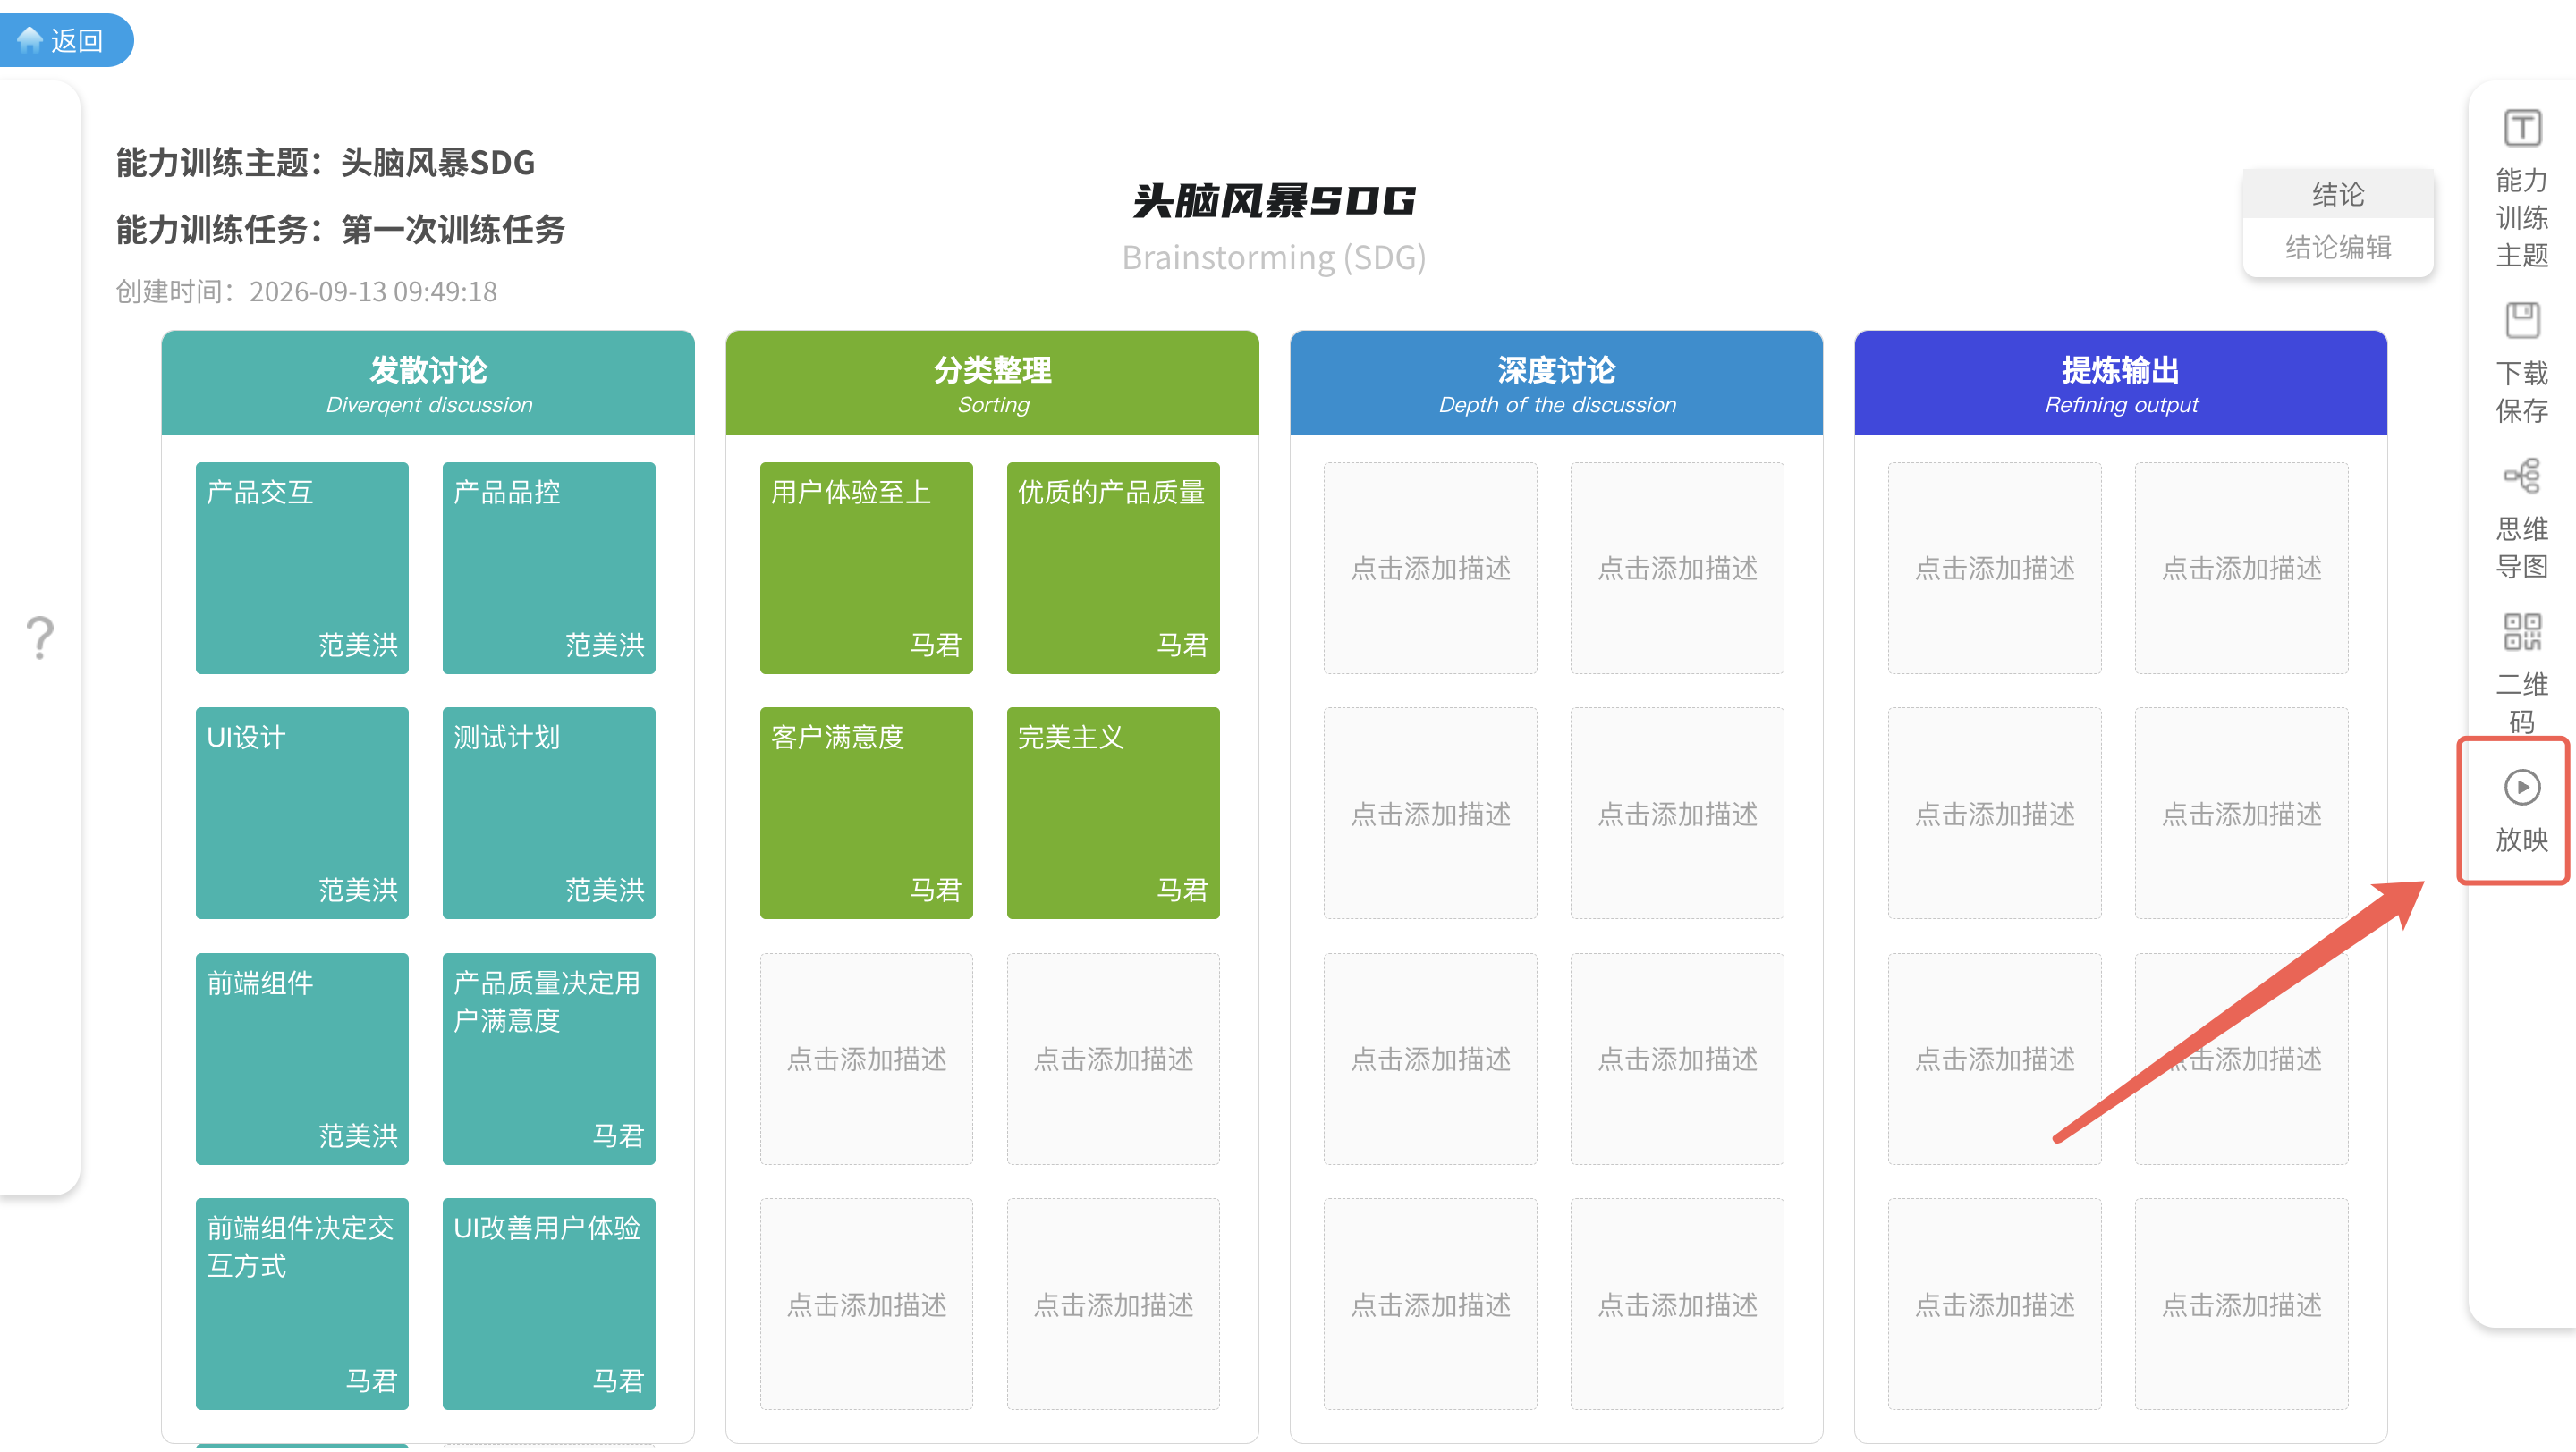
Task: Select the UI设计 card
Action: coord(302,814)
